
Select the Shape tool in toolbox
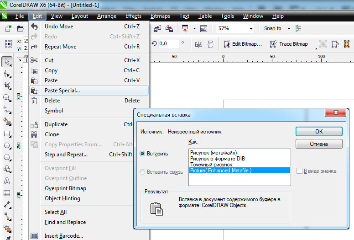7,75
